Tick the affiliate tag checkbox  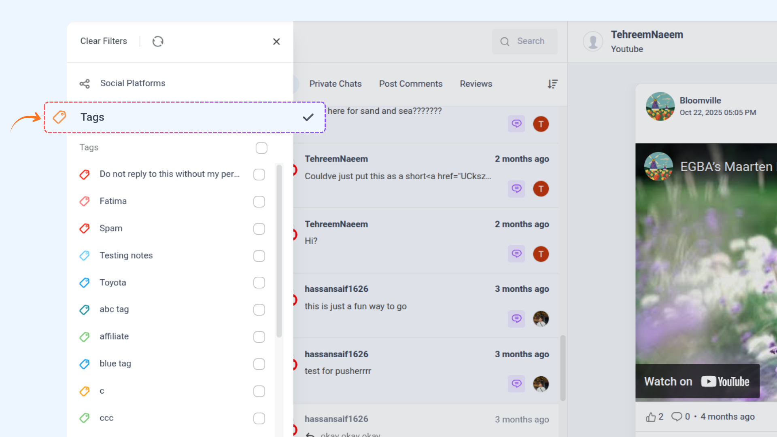(259, 337)
